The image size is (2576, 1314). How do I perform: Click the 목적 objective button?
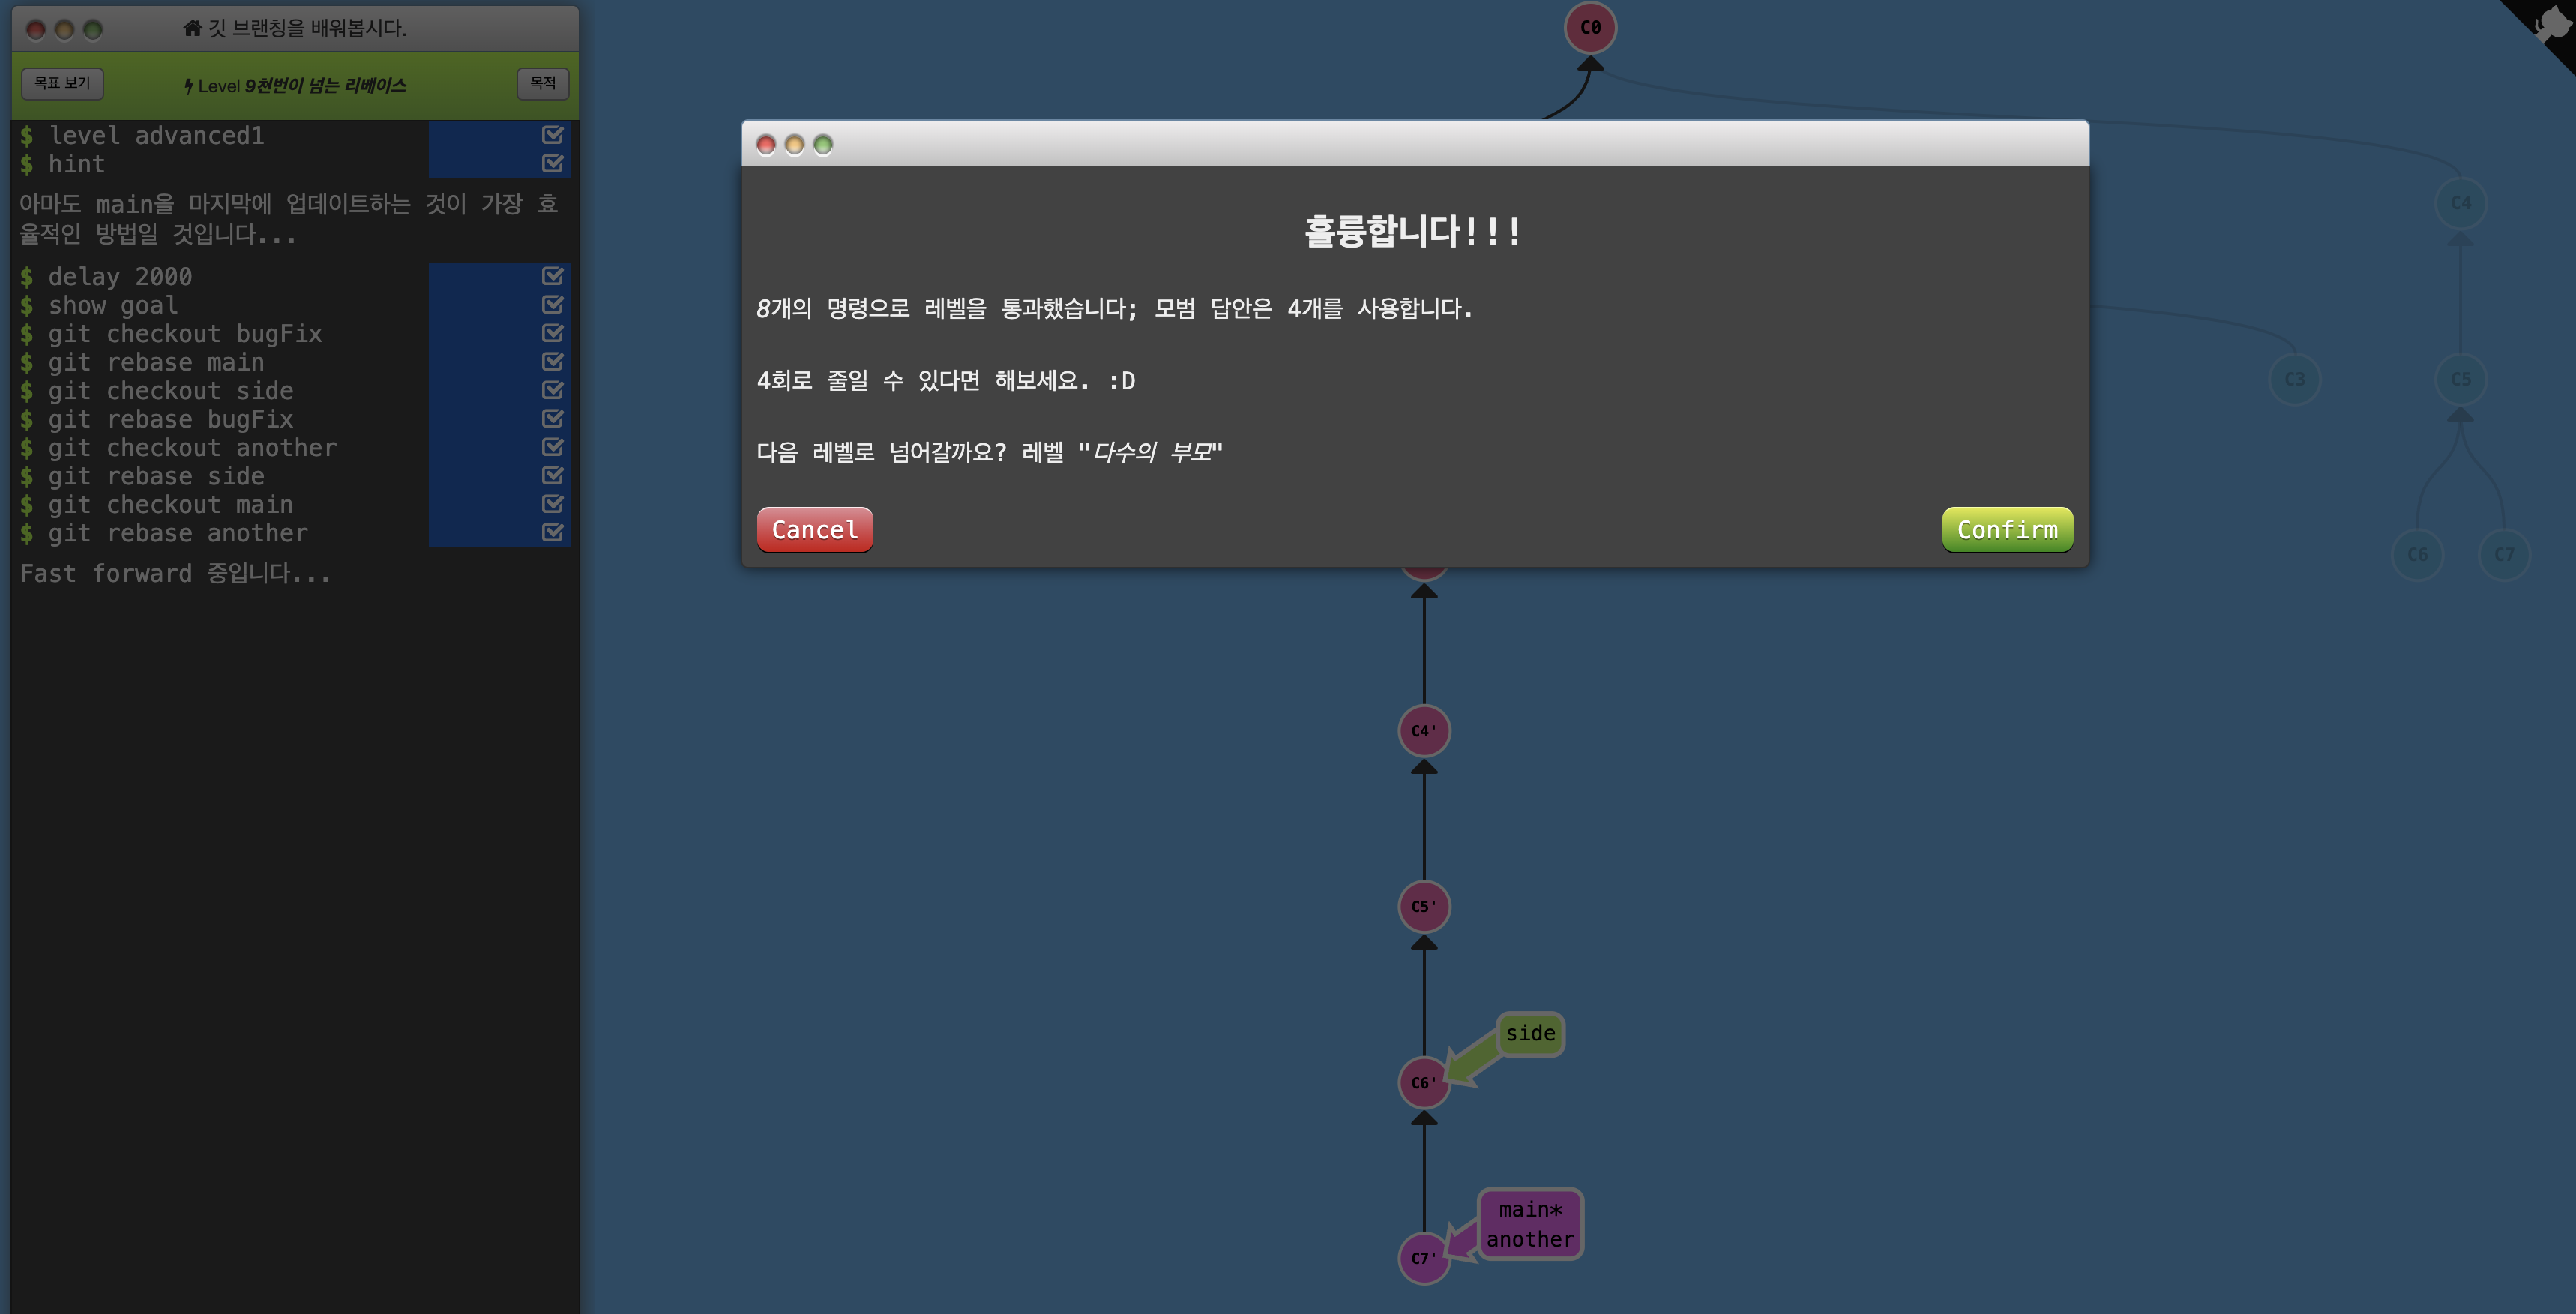(542, 83)
